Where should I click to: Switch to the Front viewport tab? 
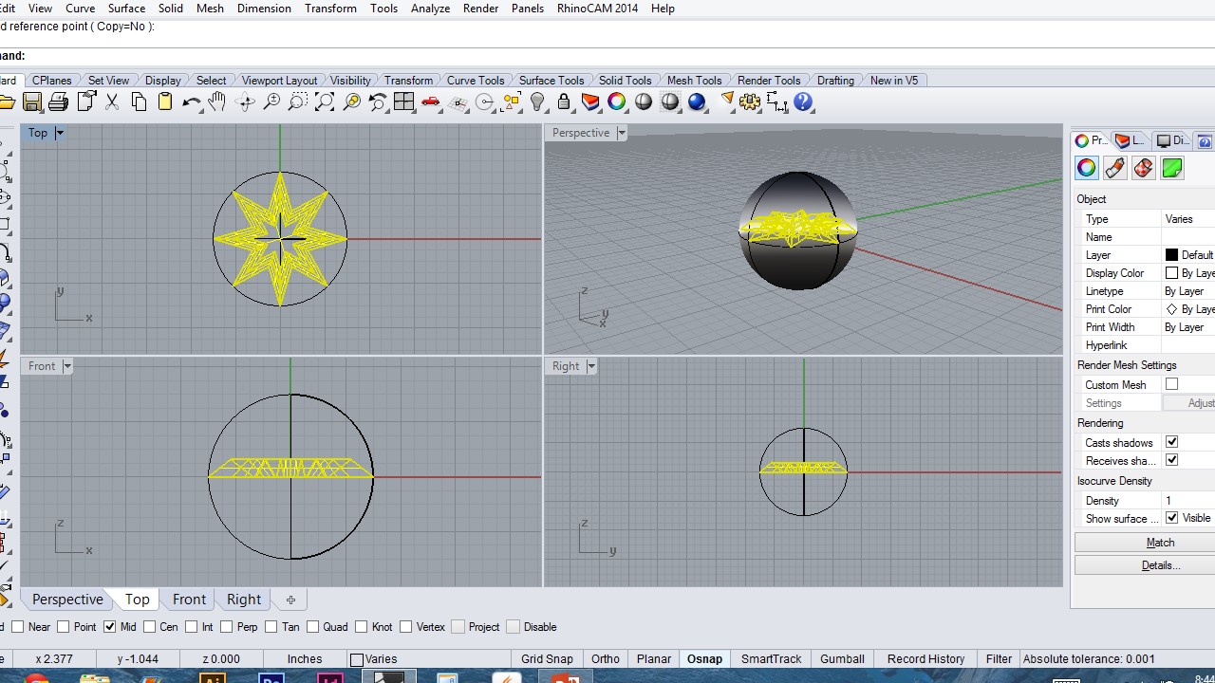click(189, 600)
